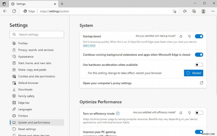Open Settings and more ellipsis menu
217x136 pixels.
[x=213, y=11]
